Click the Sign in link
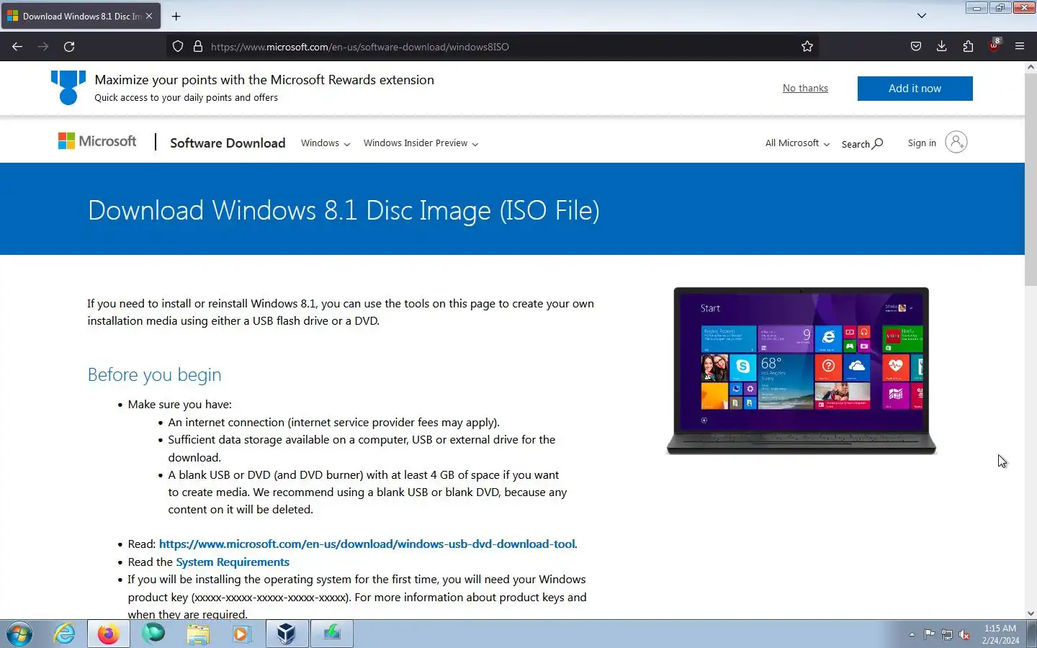The width and height of the screenshot is (1037, 648). [x=922, y=143]
